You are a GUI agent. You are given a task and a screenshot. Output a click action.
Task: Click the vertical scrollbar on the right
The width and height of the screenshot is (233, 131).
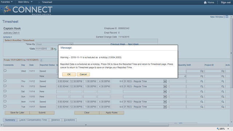pyautogui.click(x=232, y=53)
